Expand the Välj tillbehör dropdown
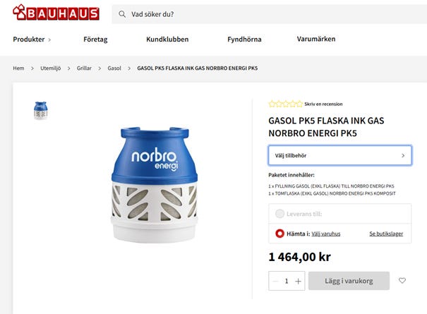The height and width of the screenshot is (314, 427). (x=340, y=155)
